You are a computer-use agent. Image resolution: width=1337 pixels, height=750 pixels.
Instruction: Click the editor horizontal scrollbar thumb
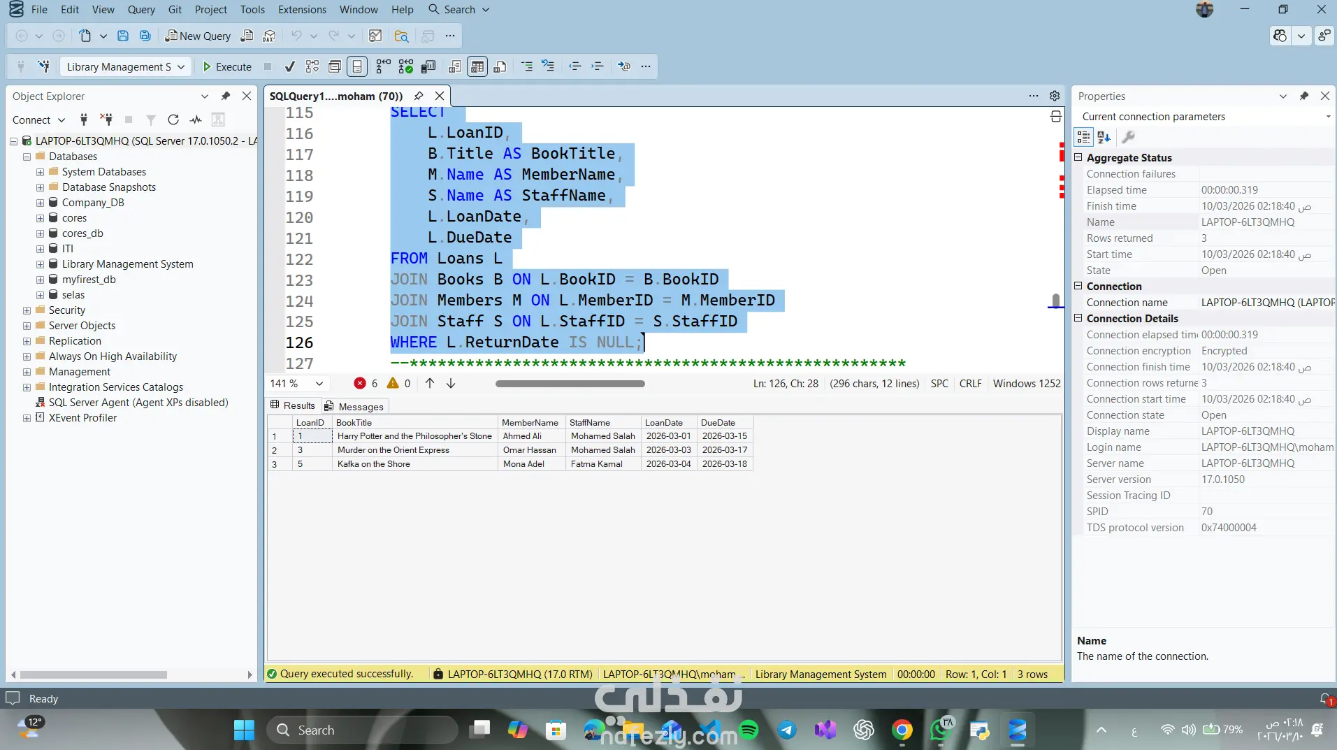point(570,383)
